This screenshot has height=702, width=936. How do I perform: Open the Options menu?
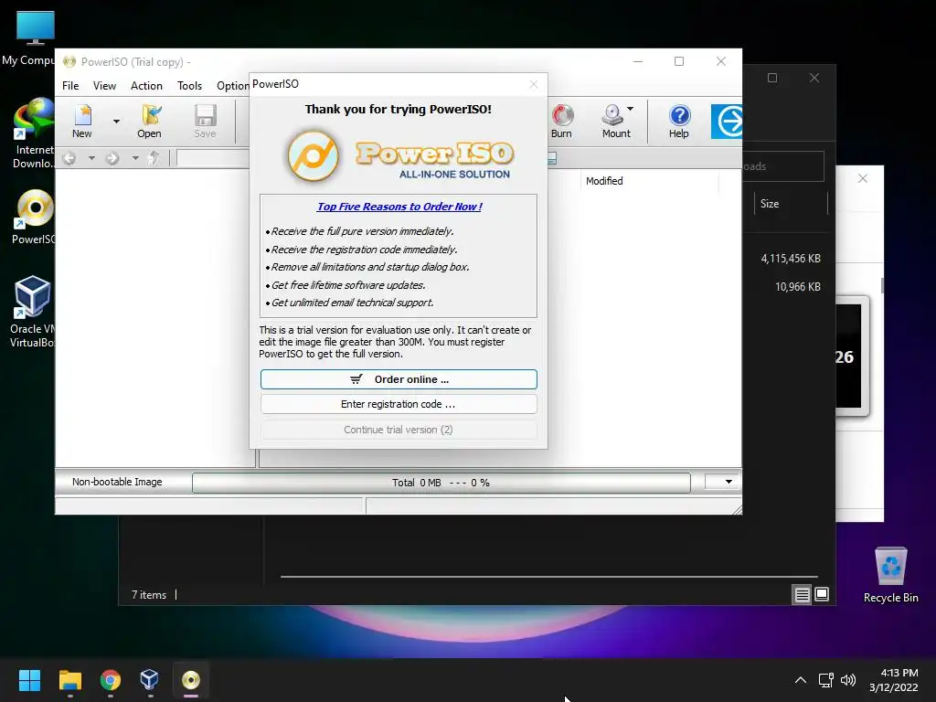click(233, 85)
